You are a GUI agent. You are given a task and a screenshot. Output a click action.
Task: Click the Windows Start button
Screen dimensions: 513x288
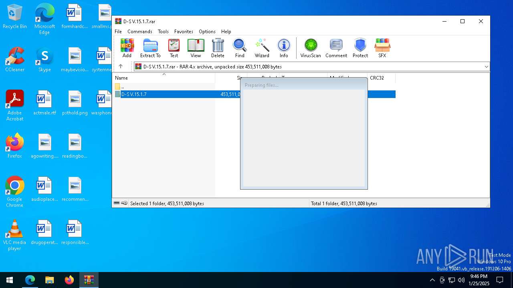click(x=10, y=280)
